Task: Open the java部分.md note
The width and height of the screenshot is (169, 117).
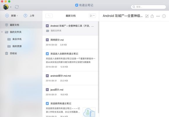Action: [70, 92]
